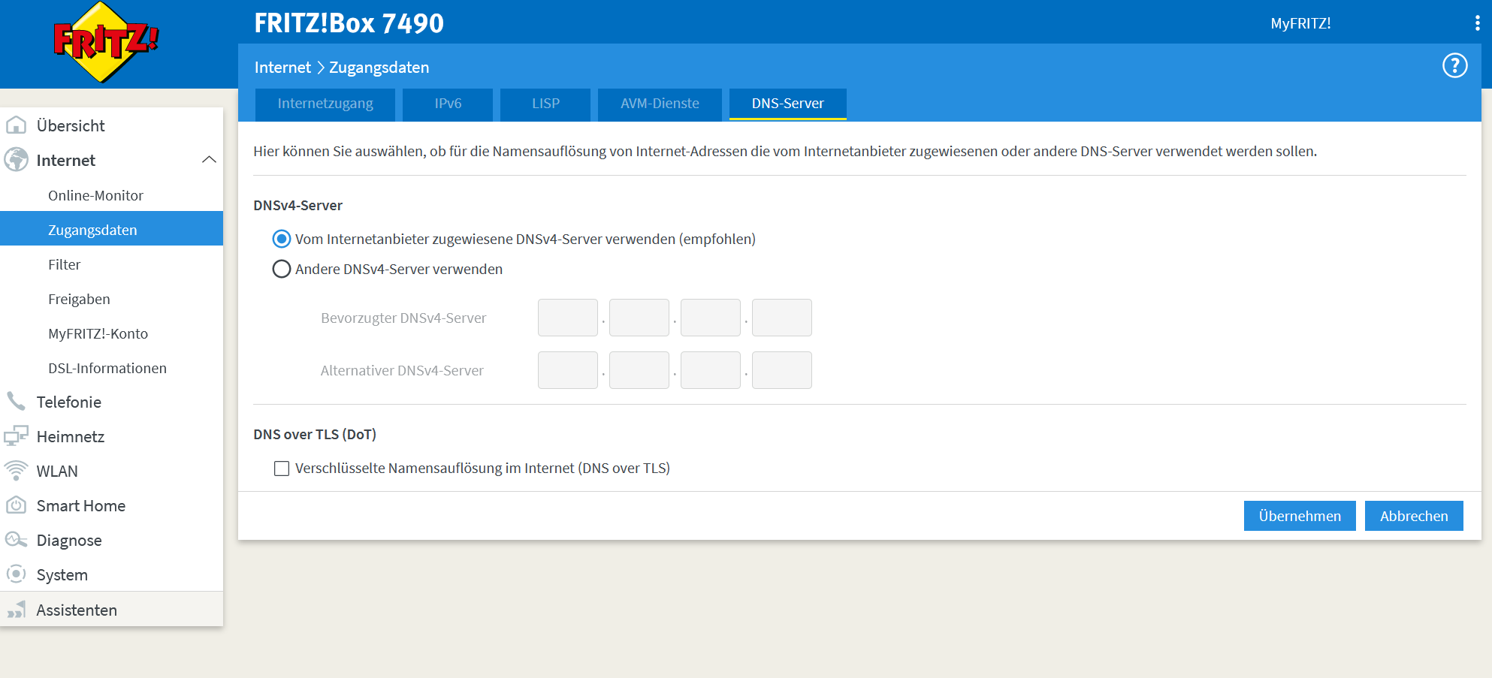
Task: Click the DNS over TLS (DoT) heading
Action: pos(315,435)
